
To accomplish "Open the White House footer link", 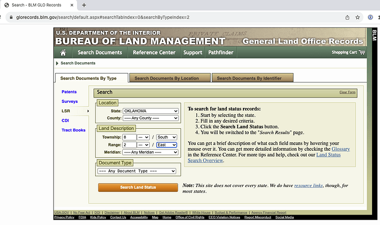I will (x=201, y=212).
